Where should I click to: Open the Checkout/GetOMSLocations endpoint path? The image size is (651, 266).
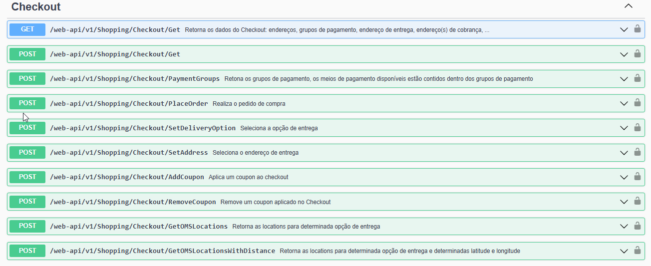(x=139, y=226)
